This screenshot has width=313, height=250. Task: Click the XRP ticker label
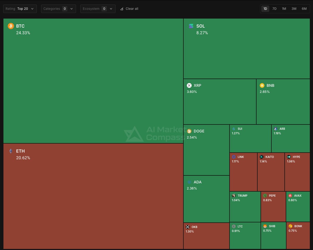tap(197, 85)
